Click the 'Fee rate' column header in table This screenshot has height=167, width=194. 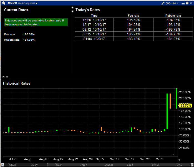(x=133, y=16)
